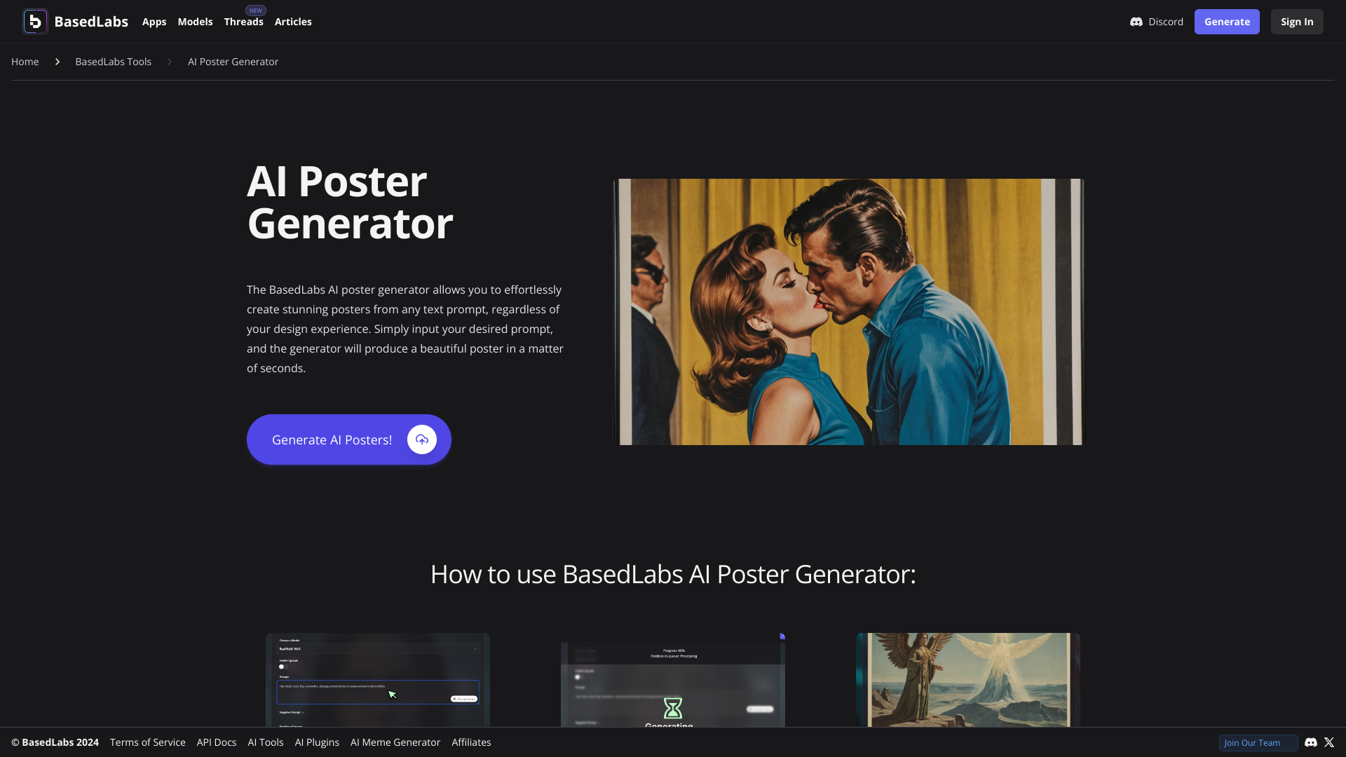This screenshot has width=1346, height=757.
Task: Go to Threads page
Action: click(243, 22)
